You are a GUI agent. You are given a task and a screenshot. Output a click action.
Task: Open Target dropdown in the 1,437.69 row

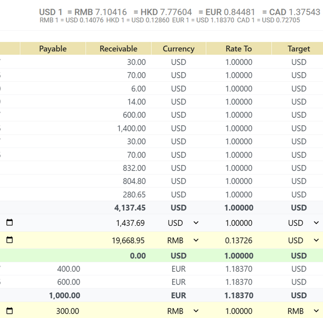coord(316,223)
